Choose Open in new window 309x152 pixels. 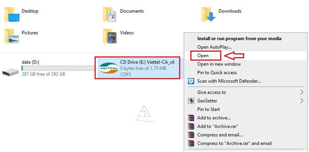pos(218,64)
